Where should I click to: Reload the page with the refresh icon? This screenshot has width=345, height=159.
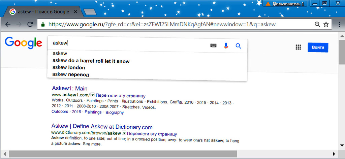(30, 24)
